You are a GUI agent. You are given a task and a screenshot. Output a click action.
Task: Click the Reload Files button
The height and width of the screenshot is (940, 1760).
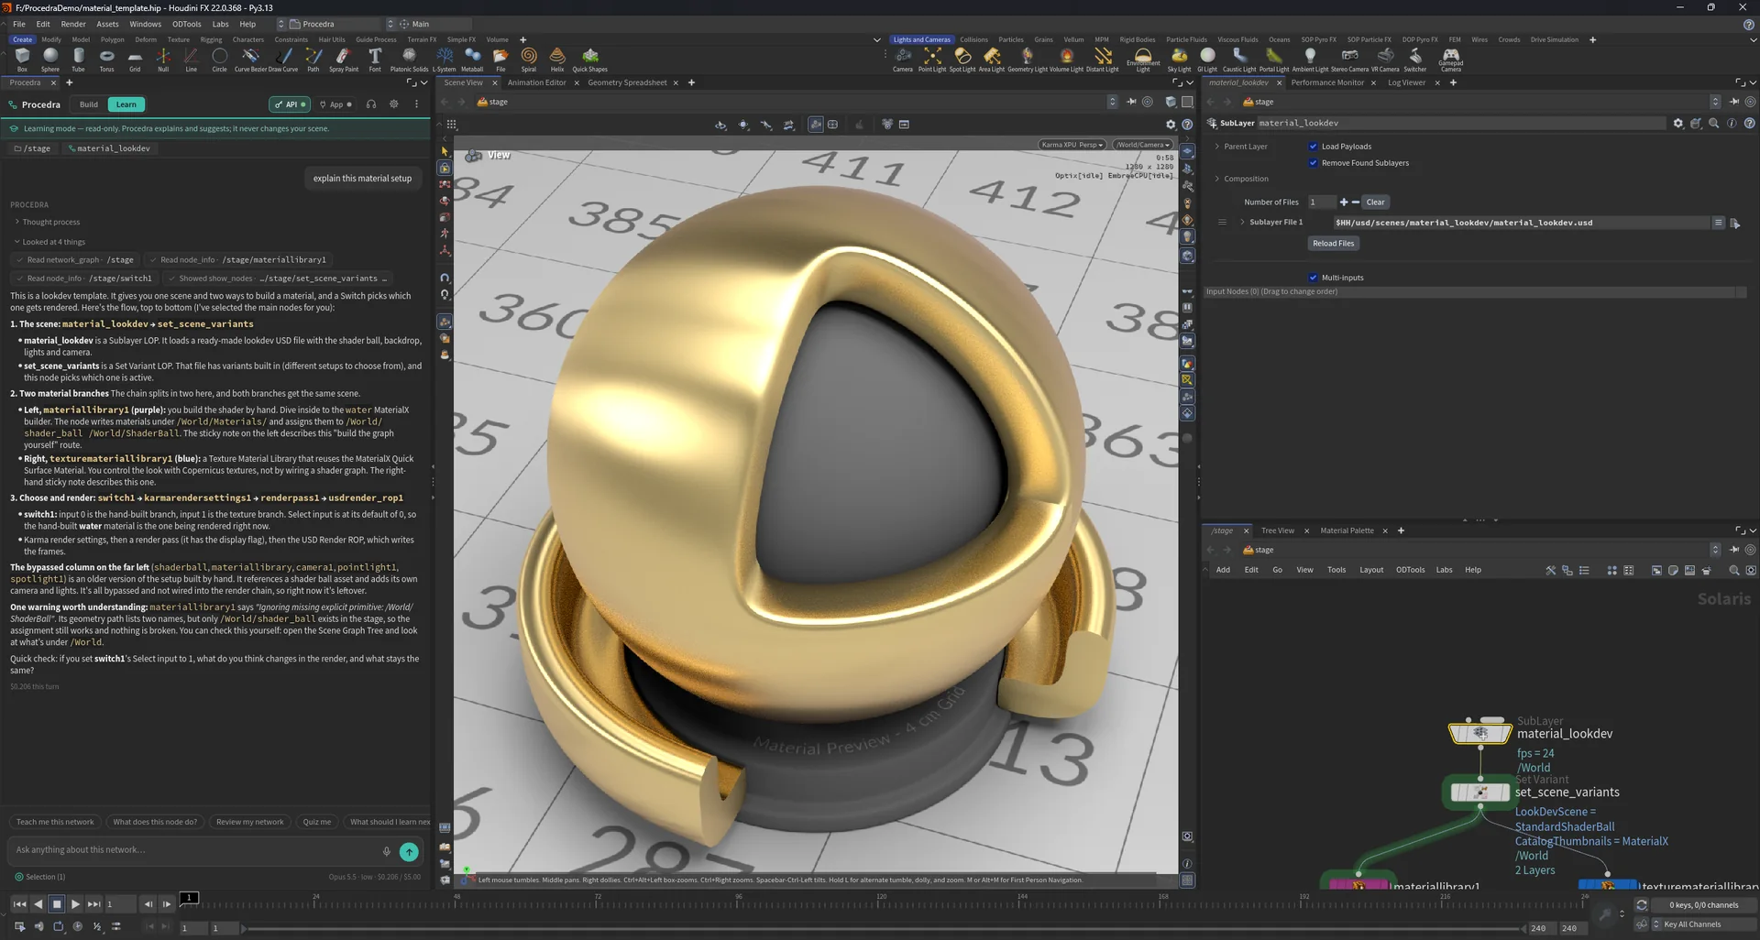pyautogui.click(x=1333, y=244)
